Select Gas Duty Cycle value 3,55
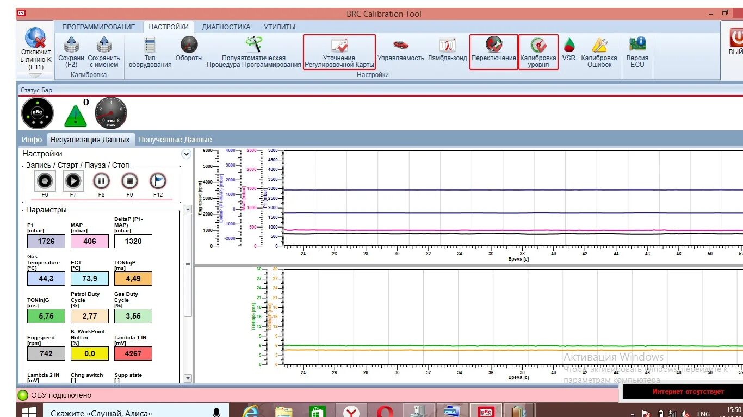This screenshot has width=743, height=417. pos(133,316)
